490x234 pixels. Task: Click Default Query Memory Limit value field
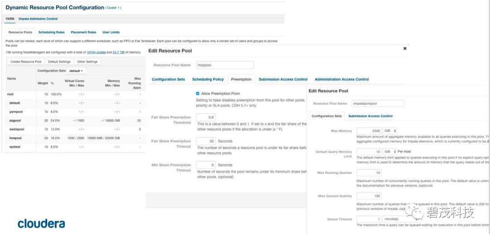(x=369, y=151)
